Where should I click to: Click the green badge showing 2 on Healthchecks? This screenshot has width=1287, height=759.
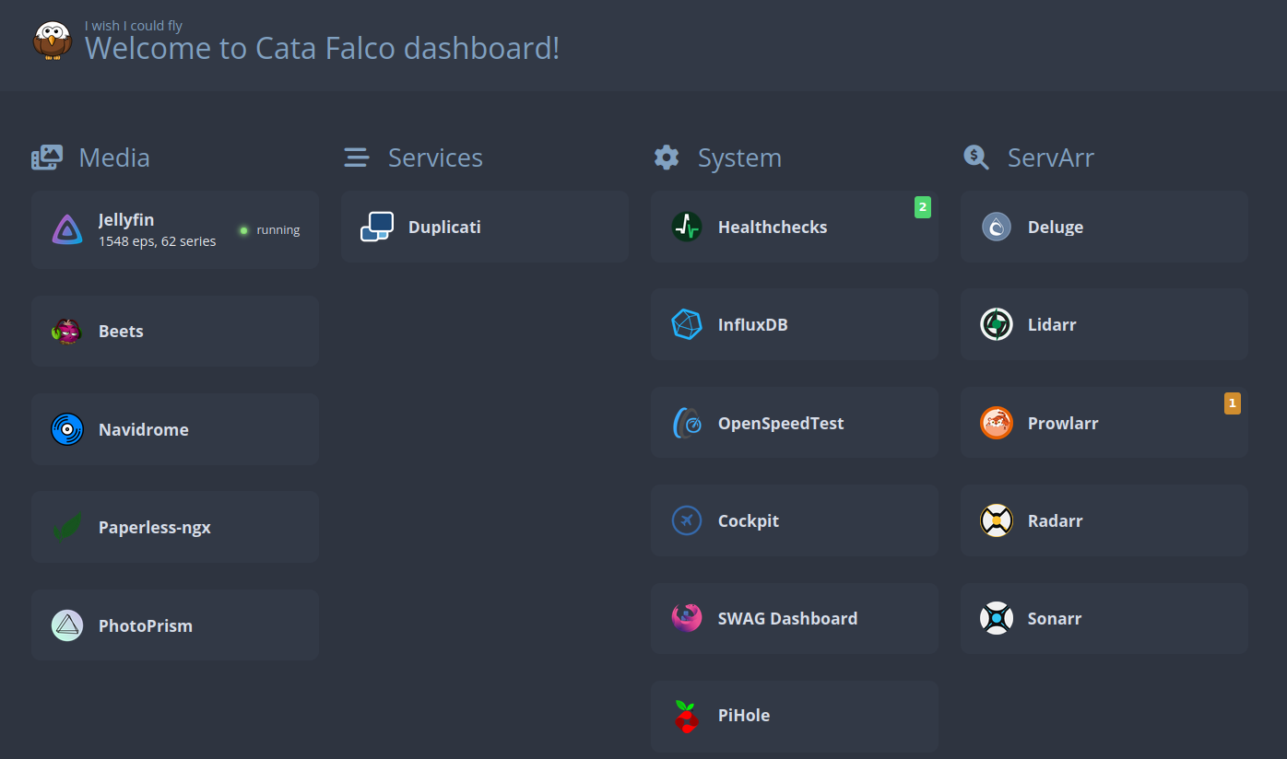pos(923,207)
